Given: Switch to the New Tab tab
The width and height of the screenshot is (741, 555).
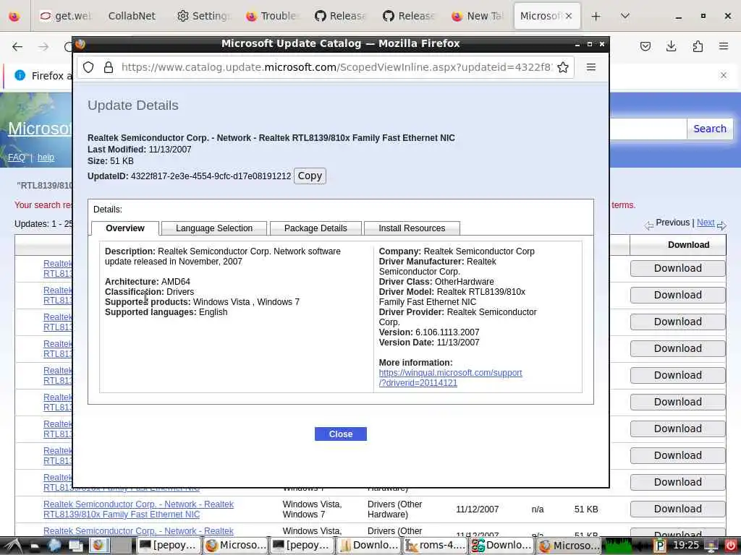Looking at the screenshot, I should 476,16.
